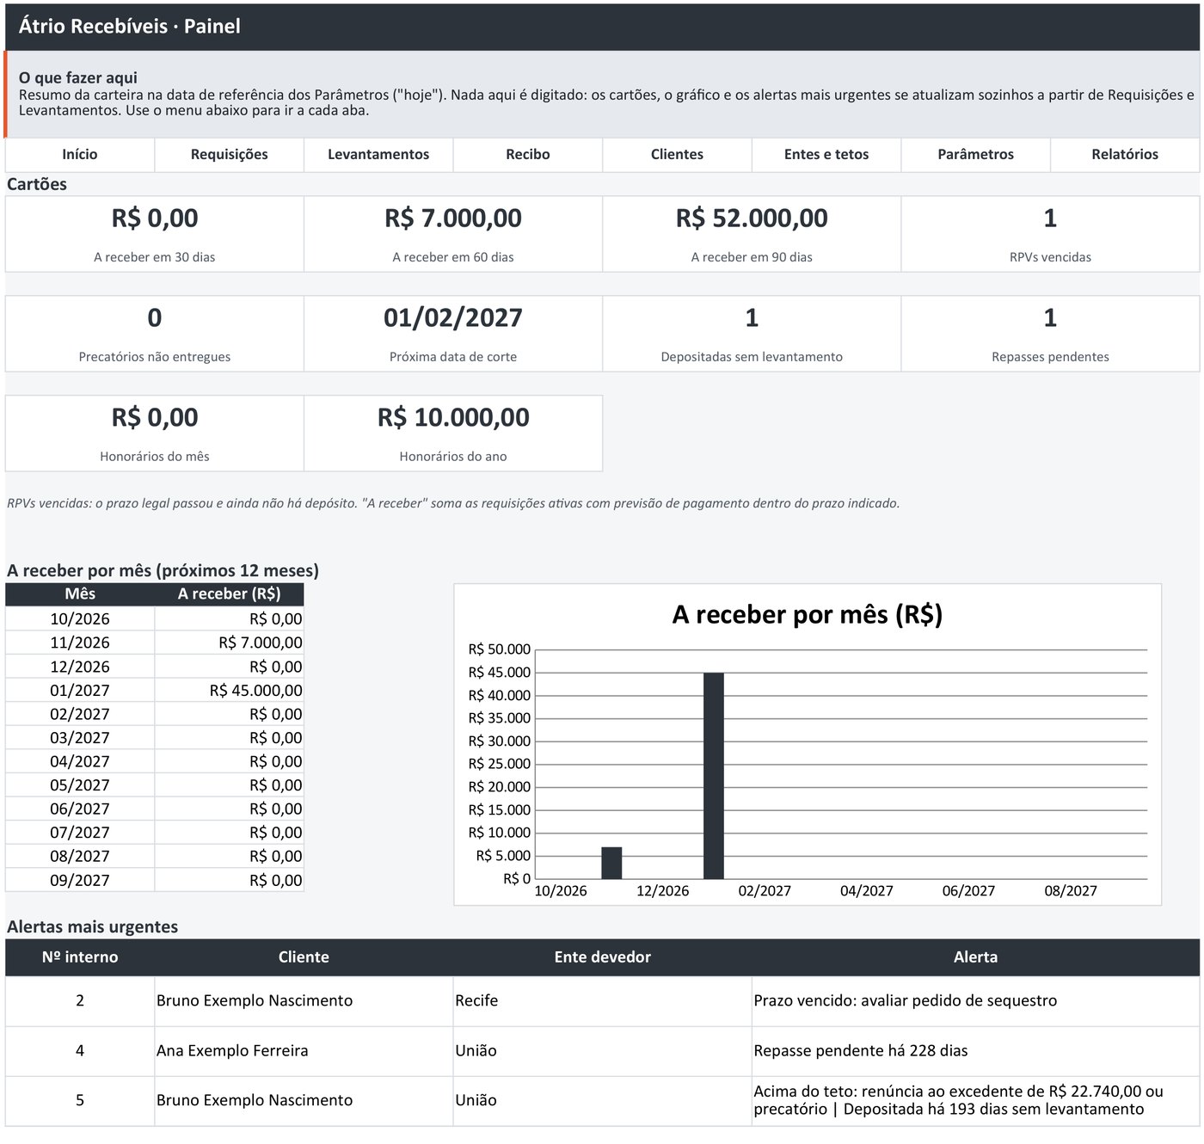Select the R$ 7.000,00 card value

(453, 218)
